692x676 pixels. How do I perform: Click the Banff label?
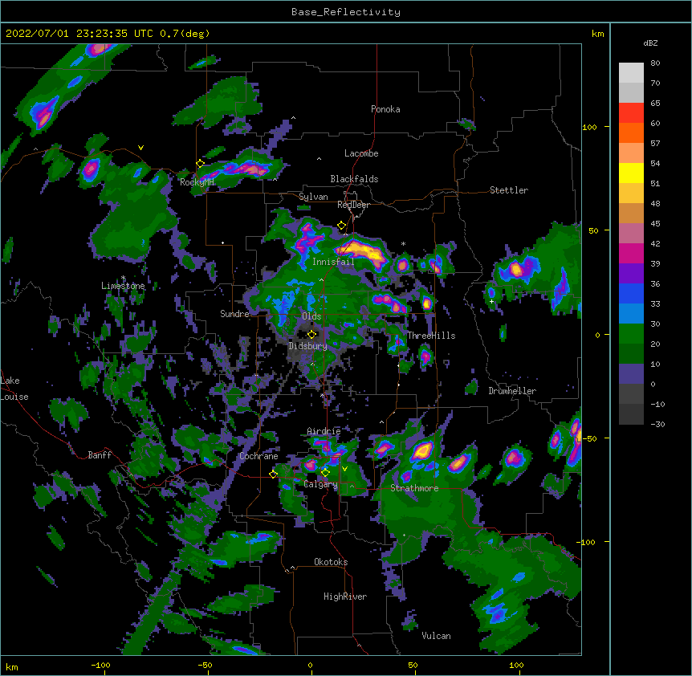coord(100,455)
